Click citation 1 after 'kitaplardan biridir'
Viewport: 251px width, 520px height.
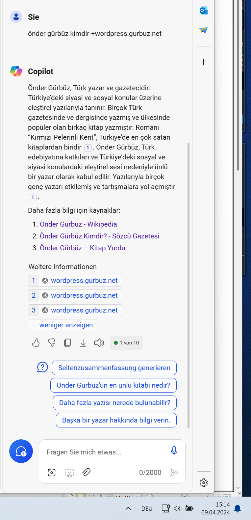point(88,148)
